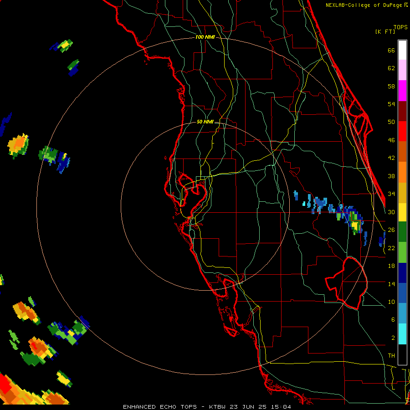410x410 pixels.
Task: Click the "ENHANCED ECHO TOPS" caption text
Action: (160, 407)
